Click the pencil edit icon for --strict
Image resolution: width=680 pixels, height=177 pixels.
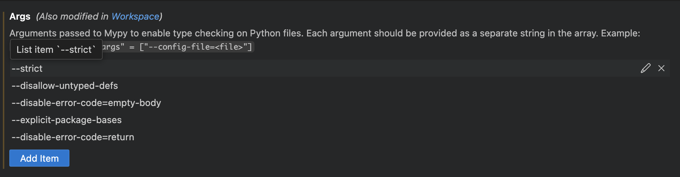(x=645, y=68)
